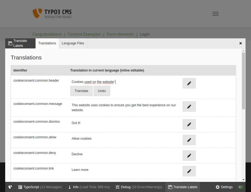
Task: Click the Login breadcrumb item
Action: point(145,34)
